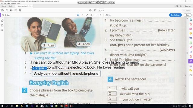Open the Sign dropdown

pos(108,15)
